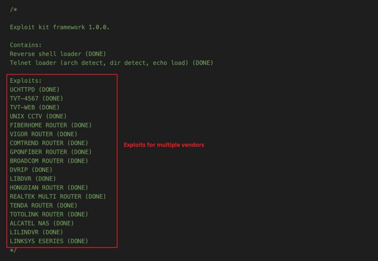Viewport: 378px width, 261px height.
Task: Click the red "Exploits for multiple vendors" annotation
Action: (164, 145)
